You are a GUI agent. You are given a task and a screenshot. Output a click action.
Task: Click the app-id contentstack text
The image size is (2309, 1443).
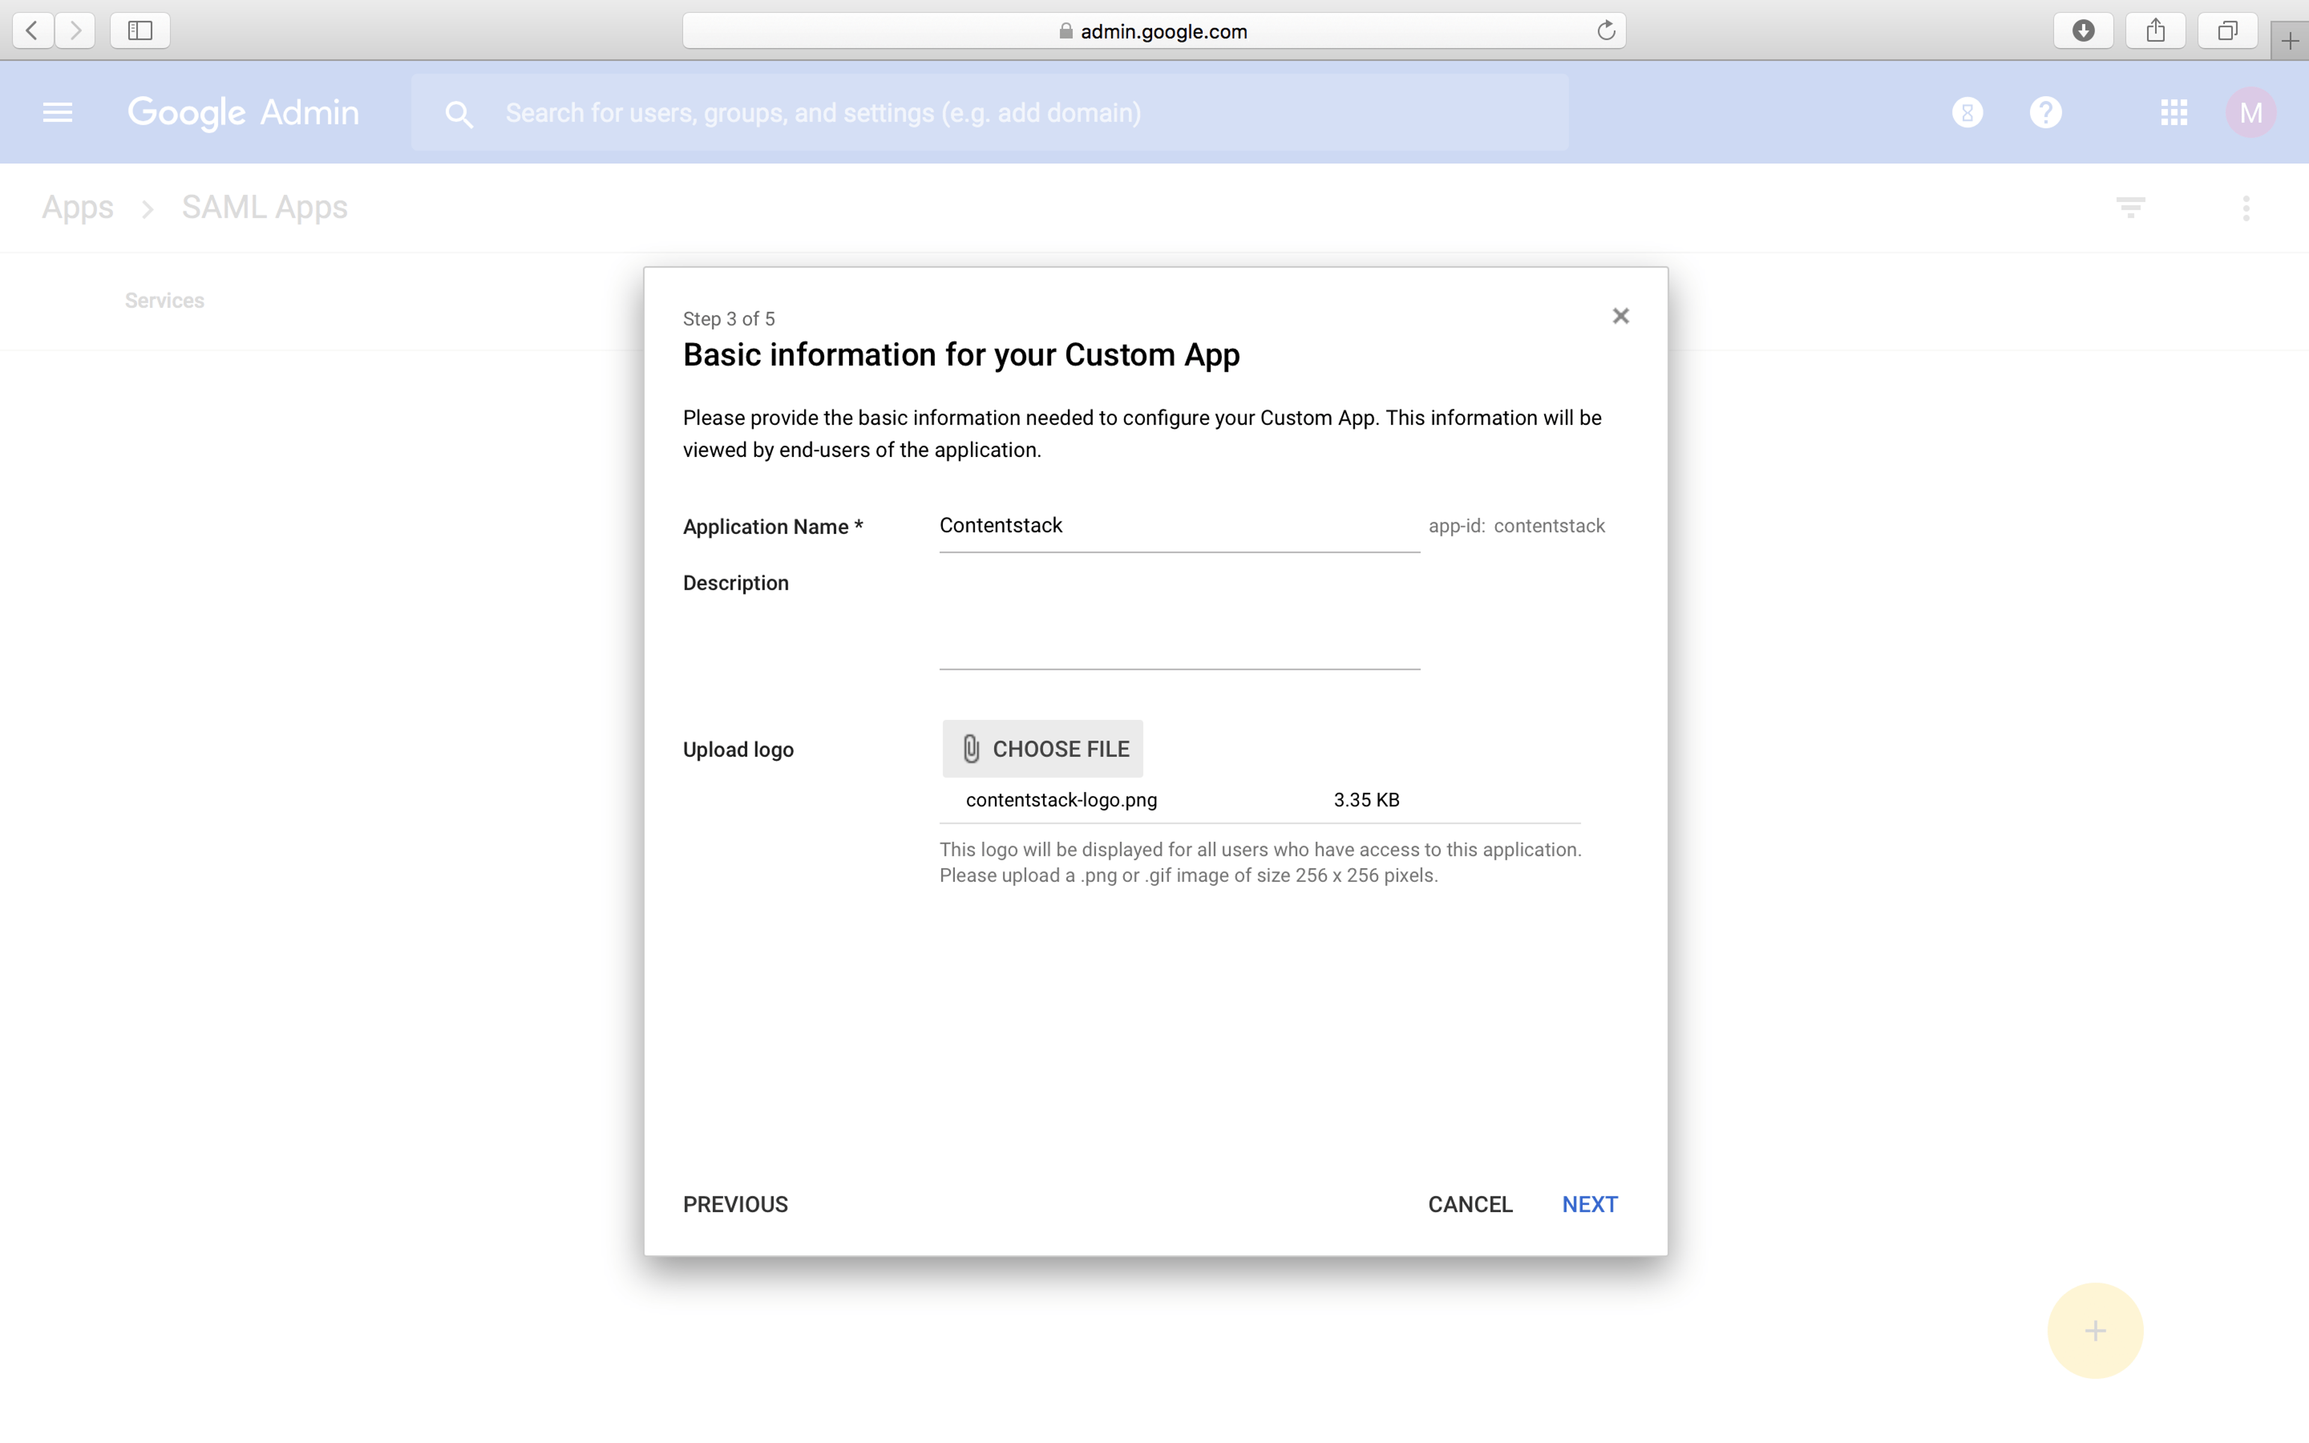(x=1516, y=526)
